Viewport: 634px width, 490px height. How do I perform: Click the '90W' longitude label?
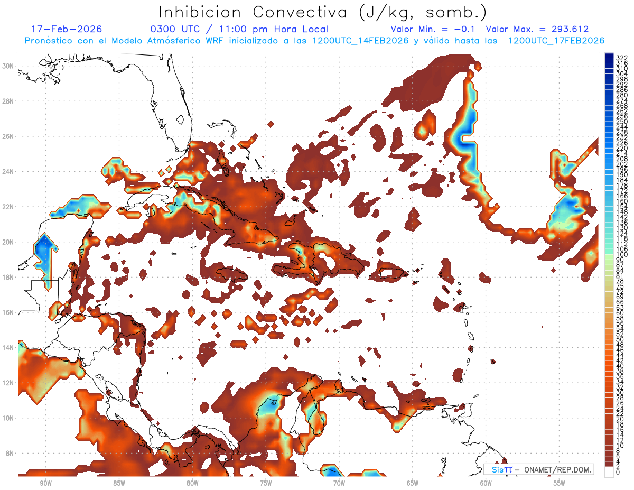[x=45, y=483]
